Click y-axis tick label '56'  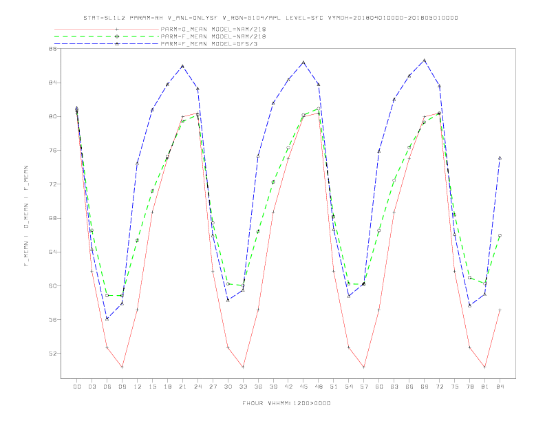pyautogui.click(x=53, y=320)
